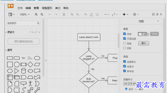Open the plus insert dropdown
The width and height of the screenshot is (167, 93).
tap(126, 14)
